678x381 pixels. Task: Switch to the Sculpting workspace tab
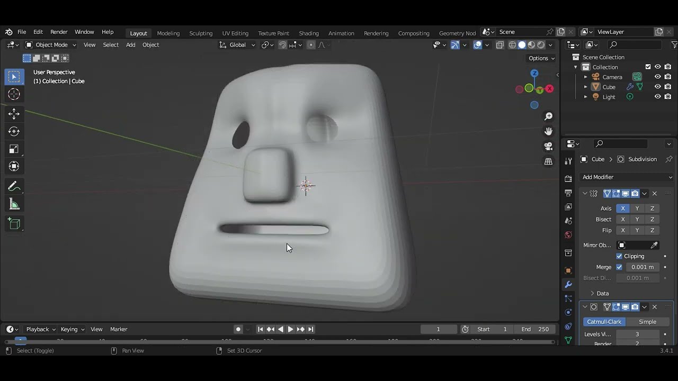tap(201, 33)
